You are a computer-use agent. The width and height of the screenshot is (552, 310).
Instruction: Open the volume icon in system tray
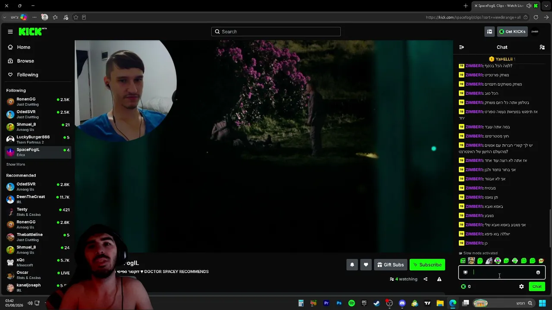30,303
